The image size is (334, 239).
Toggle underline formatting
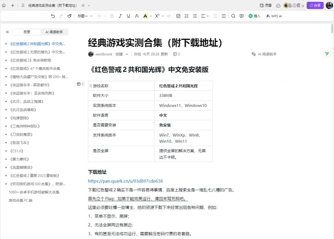(x=128, y=16)
